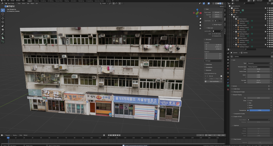Viewport: 273px width, 146px height.
Task: Switch perspective/orthographic with grid icon
Action: pyautogui.click(x=200, y=28)
